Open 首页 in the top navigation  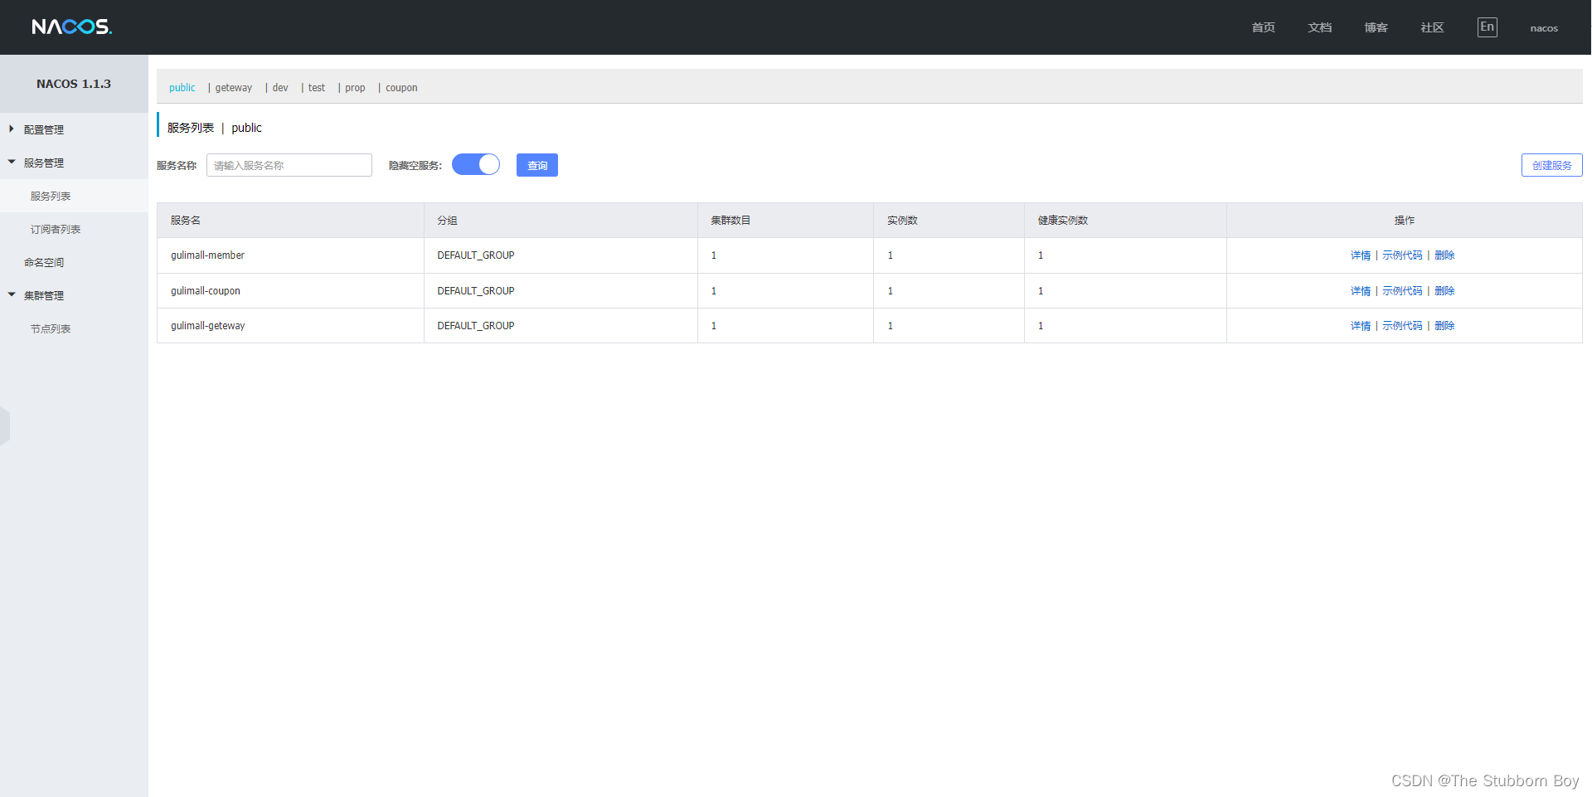(1263, 27)
